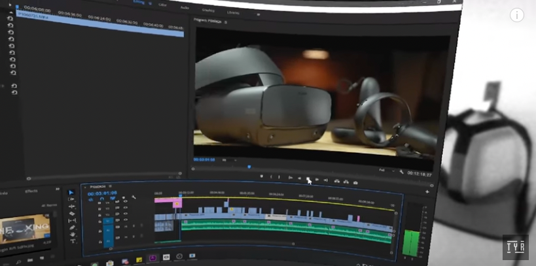Open Program monitor wrench settings
Image resolution: width=536 pixels, height=266 pixels.
[x=401, y=172]
